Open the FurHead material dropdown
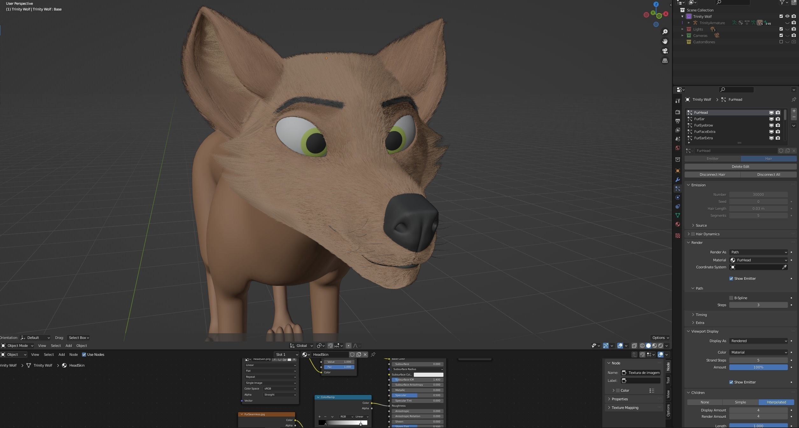The width and height of the screenshot is (799, 428). coord(759,260)
